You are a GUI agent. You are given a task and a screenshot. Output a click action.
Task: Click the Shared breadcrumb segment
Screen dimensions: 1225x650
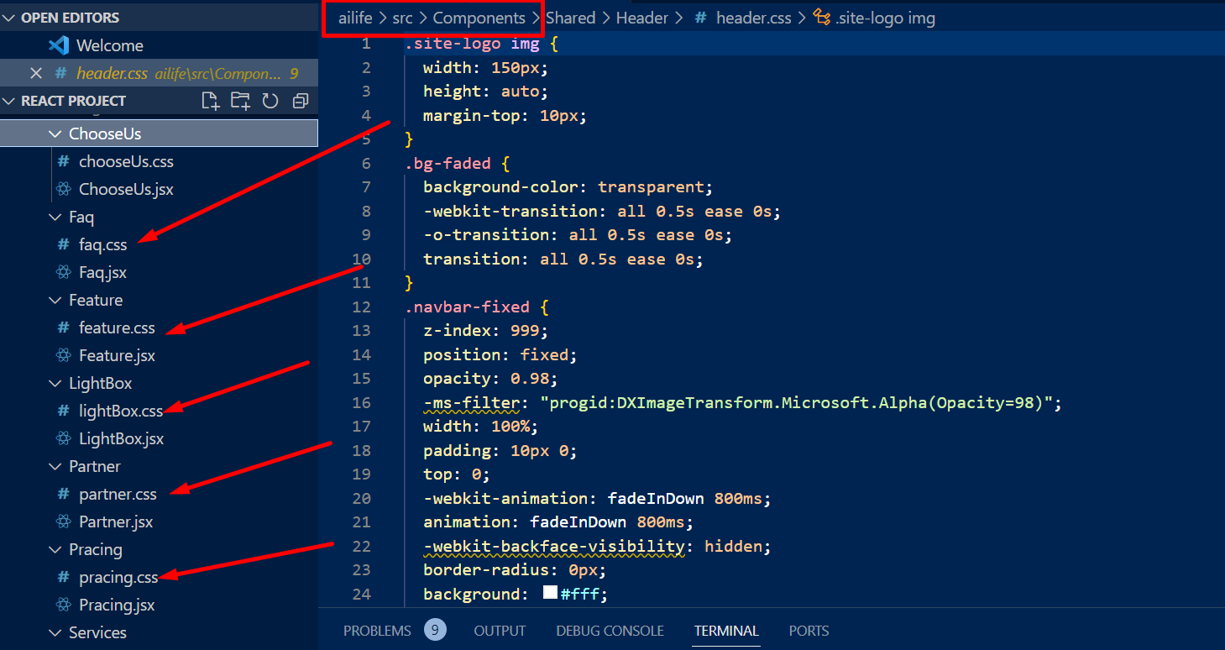click(570, 18)
